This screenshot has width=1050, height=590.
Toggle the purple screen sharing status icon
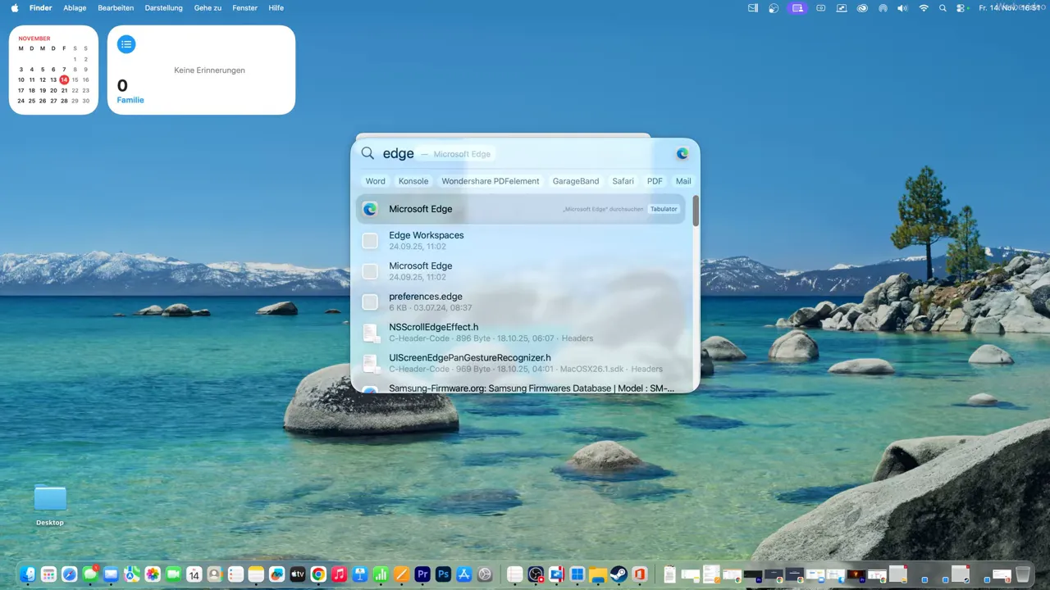tap(797, 8)
